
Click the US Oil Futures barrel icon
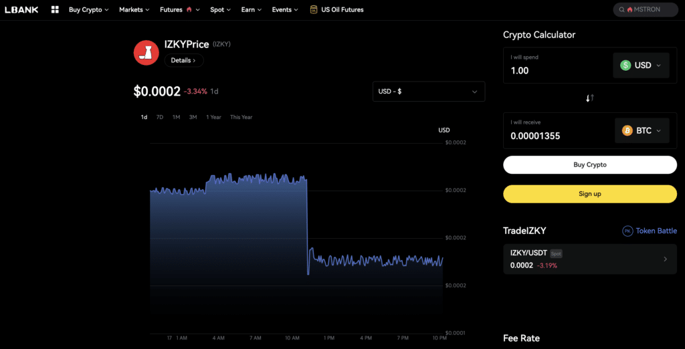313,9
